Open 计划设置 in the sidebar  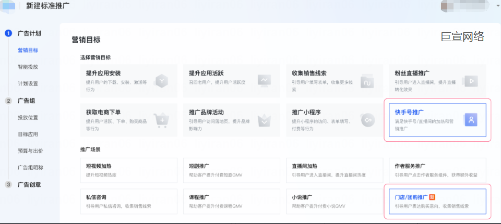point(28,83)
